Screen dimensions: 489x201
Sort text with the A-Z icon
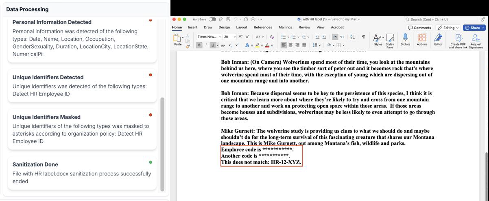tap(353, 37)
